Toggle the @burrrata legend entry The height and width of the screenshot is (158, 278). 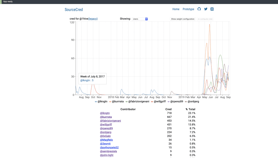tap(116, 101)
